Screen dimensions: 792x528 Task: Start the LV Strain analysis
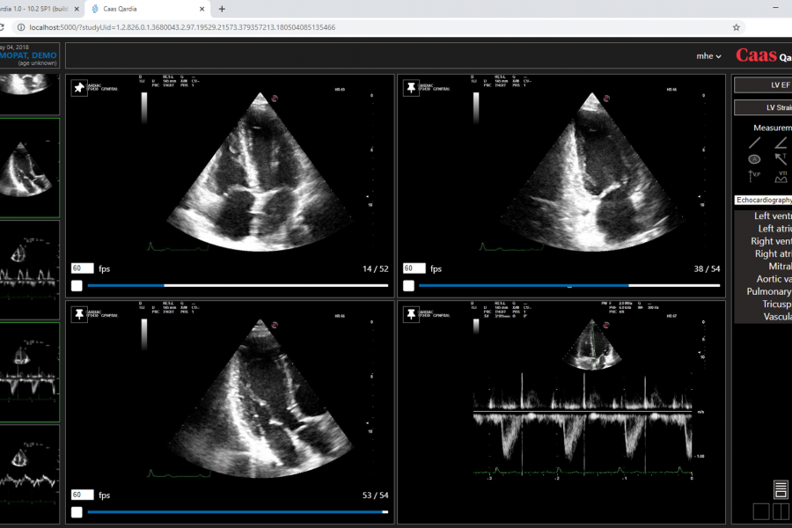[763, 107]
